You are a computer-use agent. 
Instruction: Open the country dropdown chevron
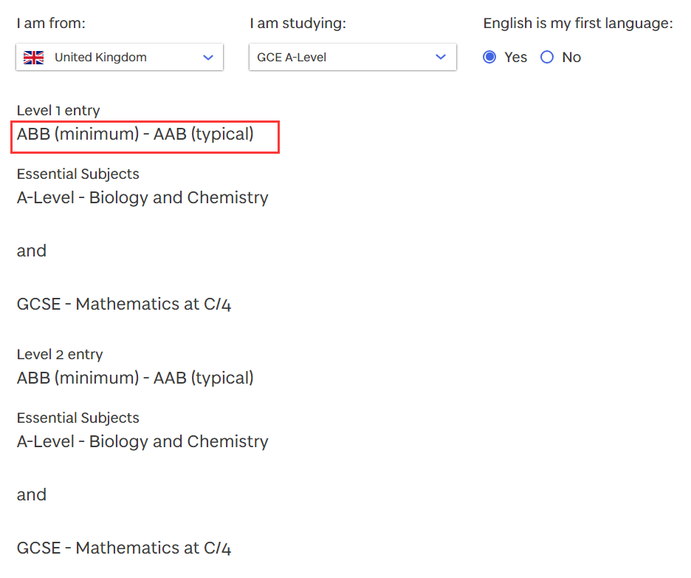coord(208,58)
